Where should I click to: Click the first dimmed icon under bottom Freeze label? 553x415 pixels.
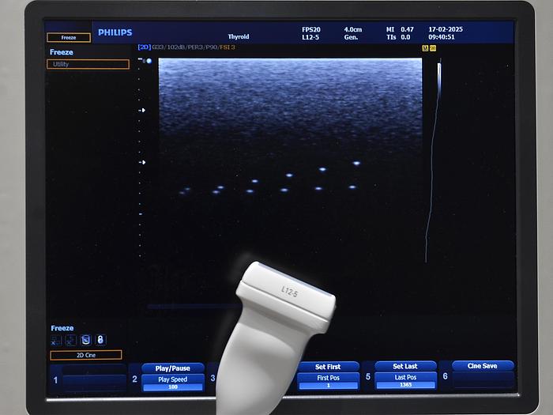pyautogui.click(x=56, y=340)
